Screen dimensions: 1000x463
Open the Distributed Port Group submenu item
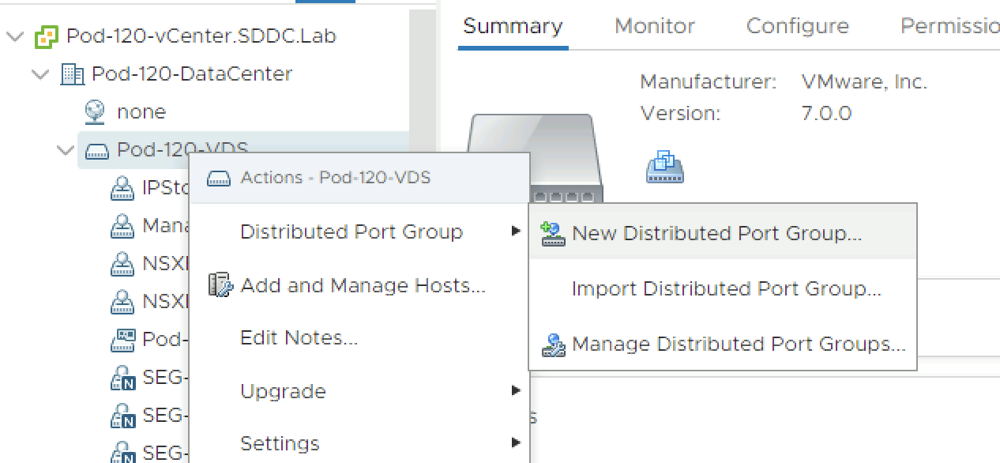point(352,231)
